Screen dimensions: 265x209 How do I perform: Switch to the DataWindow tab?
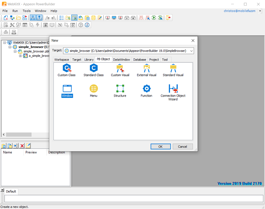[121, 59]
